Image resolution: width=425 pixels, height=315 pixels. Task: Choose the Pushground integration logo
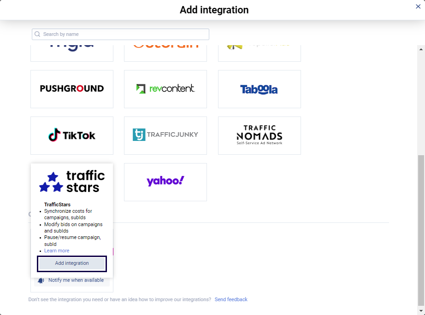pos(72,89)
